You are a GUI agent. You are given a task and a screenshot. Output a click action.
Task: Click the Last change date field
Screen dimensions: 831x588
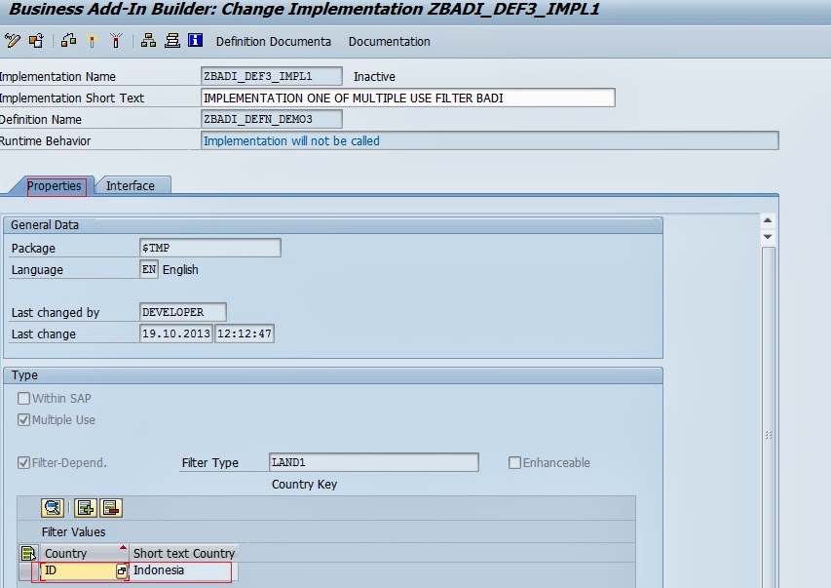[176, 333]
